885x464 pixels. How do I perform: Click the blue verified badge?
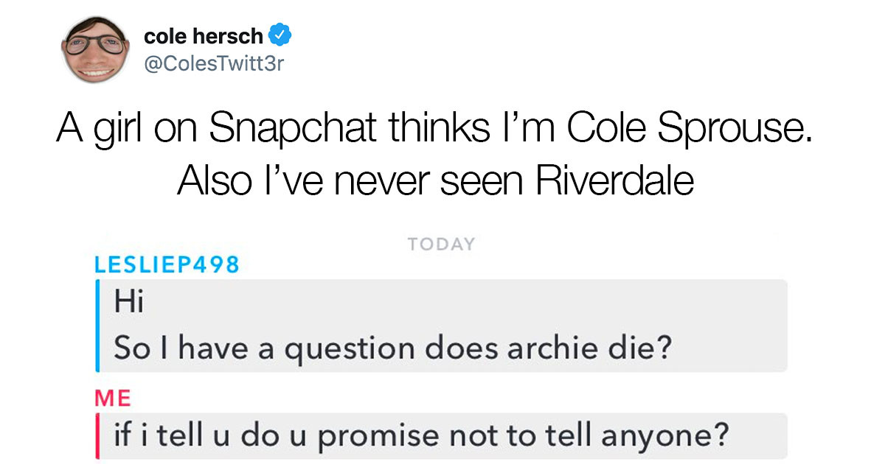pyautogui.click(x=281, y=35)
